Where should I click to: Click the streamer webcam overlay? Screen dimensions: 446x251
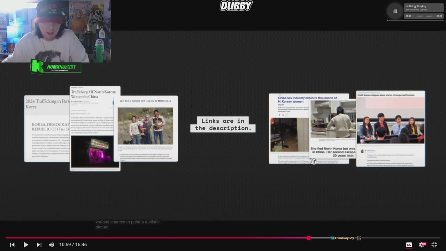tap(55, 31)
